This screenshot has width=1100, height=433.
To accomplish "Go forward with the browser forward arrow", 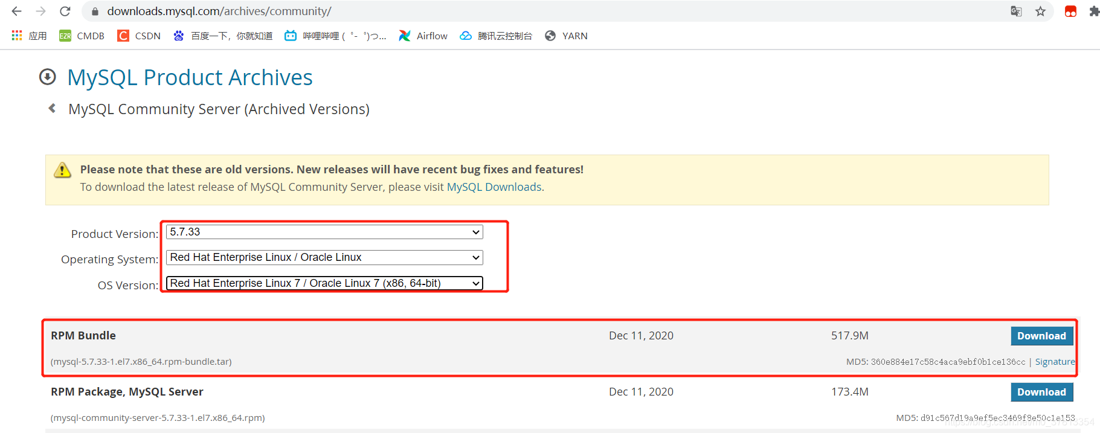I will click(x=41, y=11).
